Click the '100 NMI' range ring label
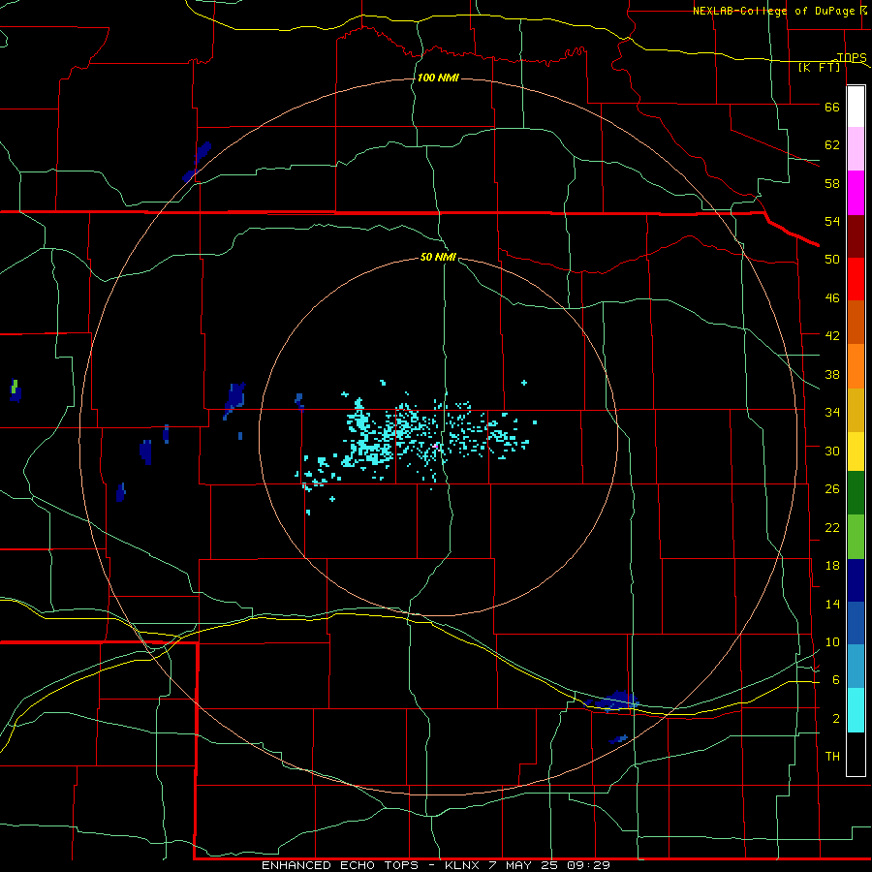Image resolution: width=872 pixels, height=872 pixels. pos(438,78)
